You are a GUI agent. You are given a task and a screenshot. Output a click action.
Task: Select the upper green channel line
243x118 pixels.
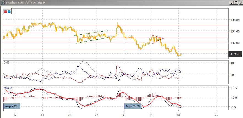click(x=91, y=33)
